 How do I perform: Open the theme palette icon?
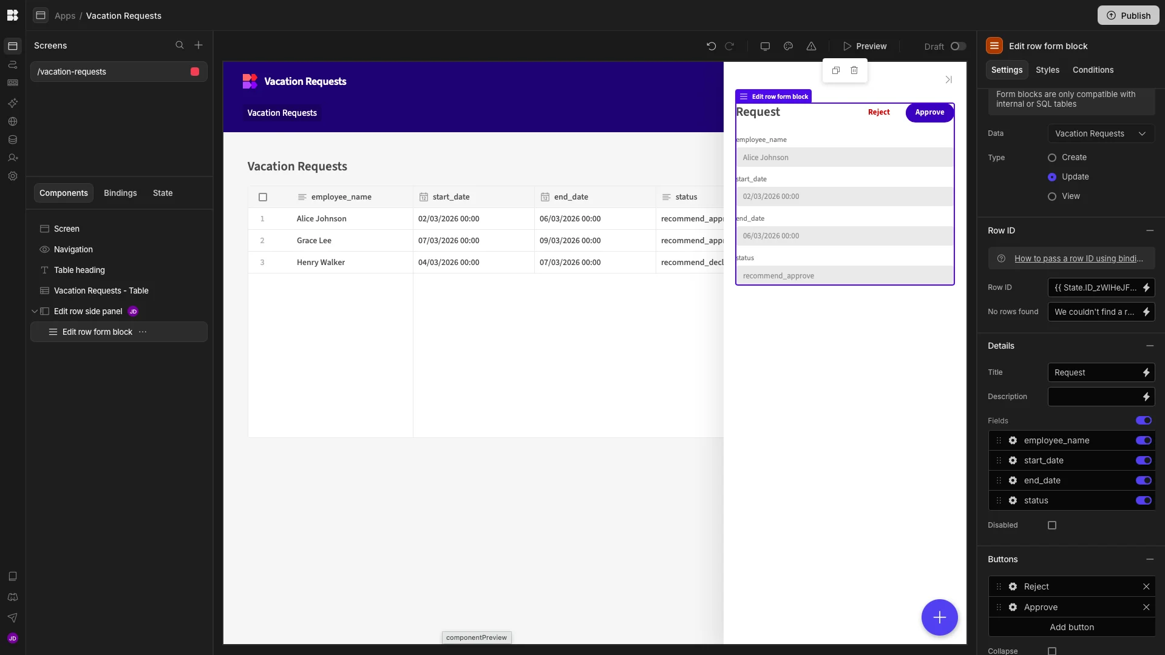(x=788, y=46)
